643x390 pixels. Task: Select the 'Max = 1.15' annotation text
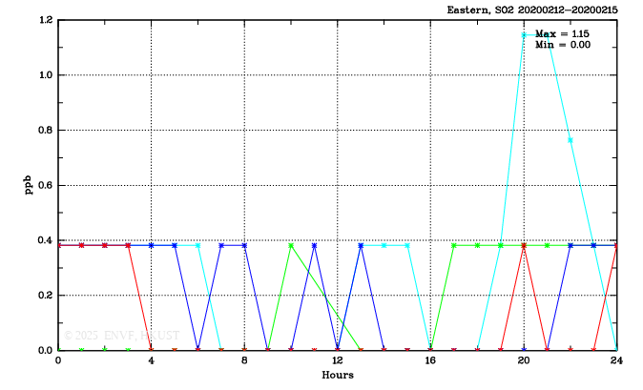coord(563,34)
